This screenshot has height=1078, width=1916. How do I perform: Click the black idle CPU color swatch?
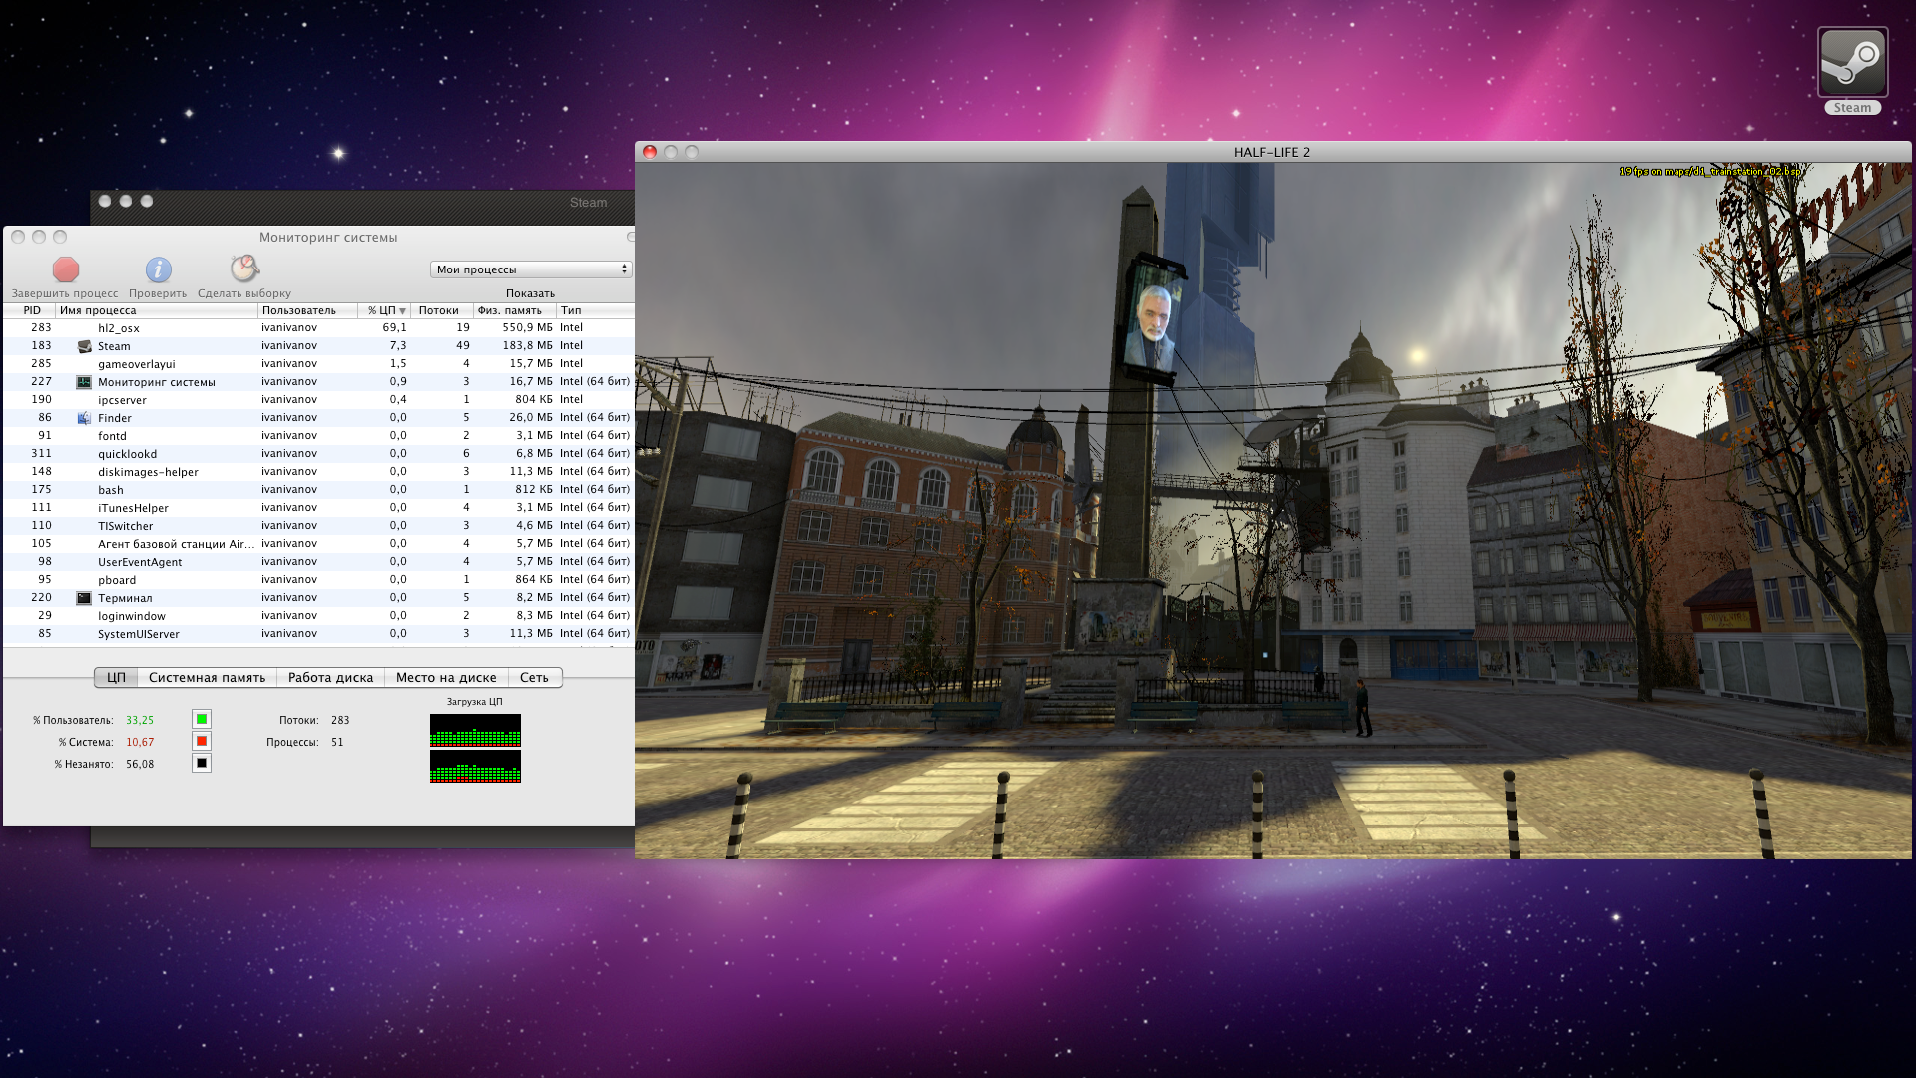point(202,763)
